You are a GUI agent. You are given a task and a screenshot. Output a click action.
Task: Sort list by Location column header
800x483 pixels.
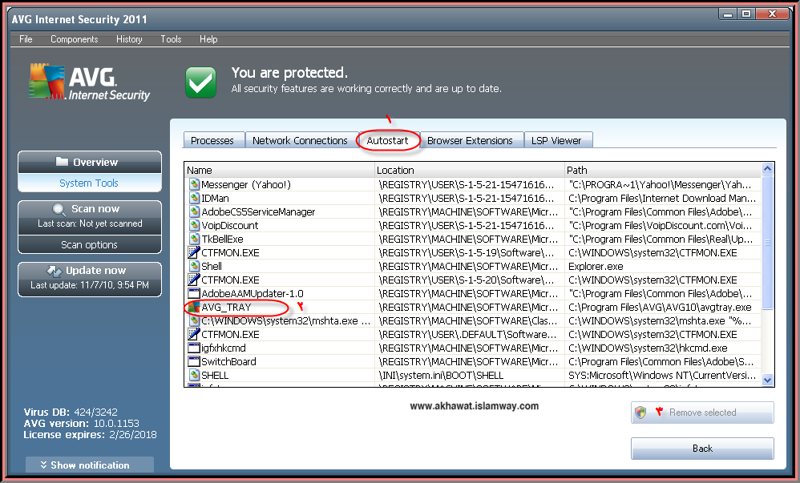point(470,170)
